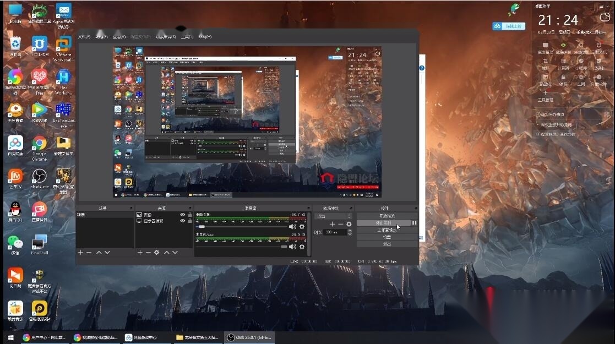
Task: Open the OBS 25.0.1 taskbar item
Action: tap(249, 337)
